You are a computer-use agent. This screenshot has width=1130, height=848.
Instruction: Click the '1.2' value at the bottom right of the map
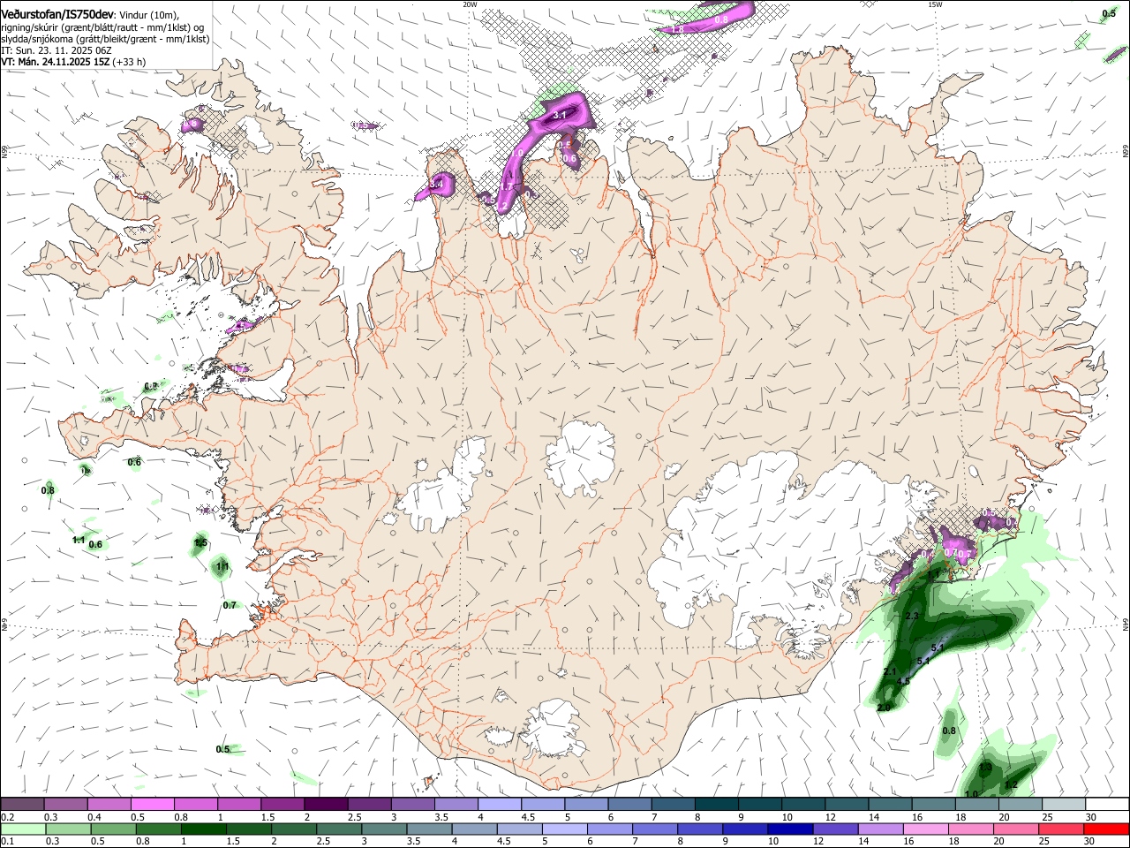click(1012, 784)
